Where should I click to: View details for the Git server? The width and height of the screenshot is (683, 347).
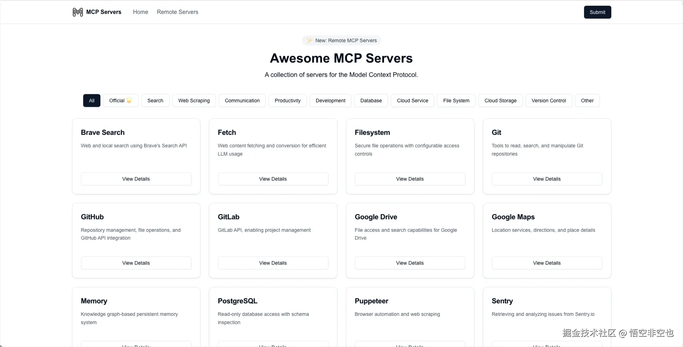(547, 179)
